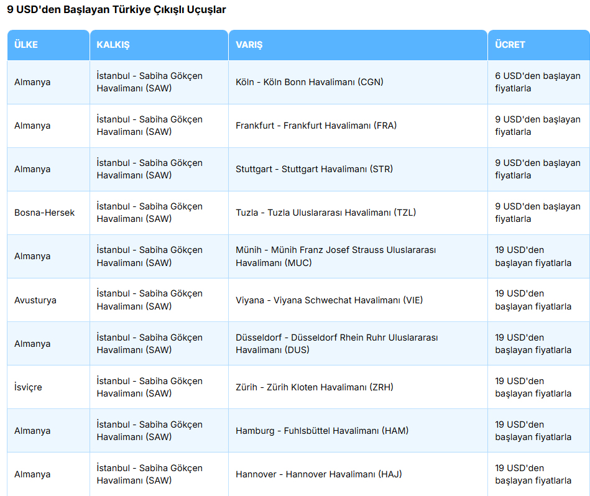Click the İsviçre country cell
Image resolution: width=590 pixels, height=496 pixels.
point(28,387)
